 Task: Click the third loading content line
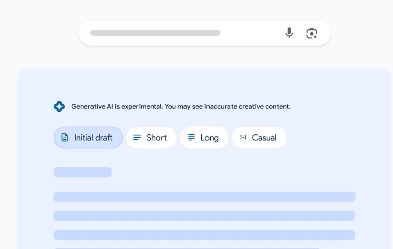tap(204, 235)
